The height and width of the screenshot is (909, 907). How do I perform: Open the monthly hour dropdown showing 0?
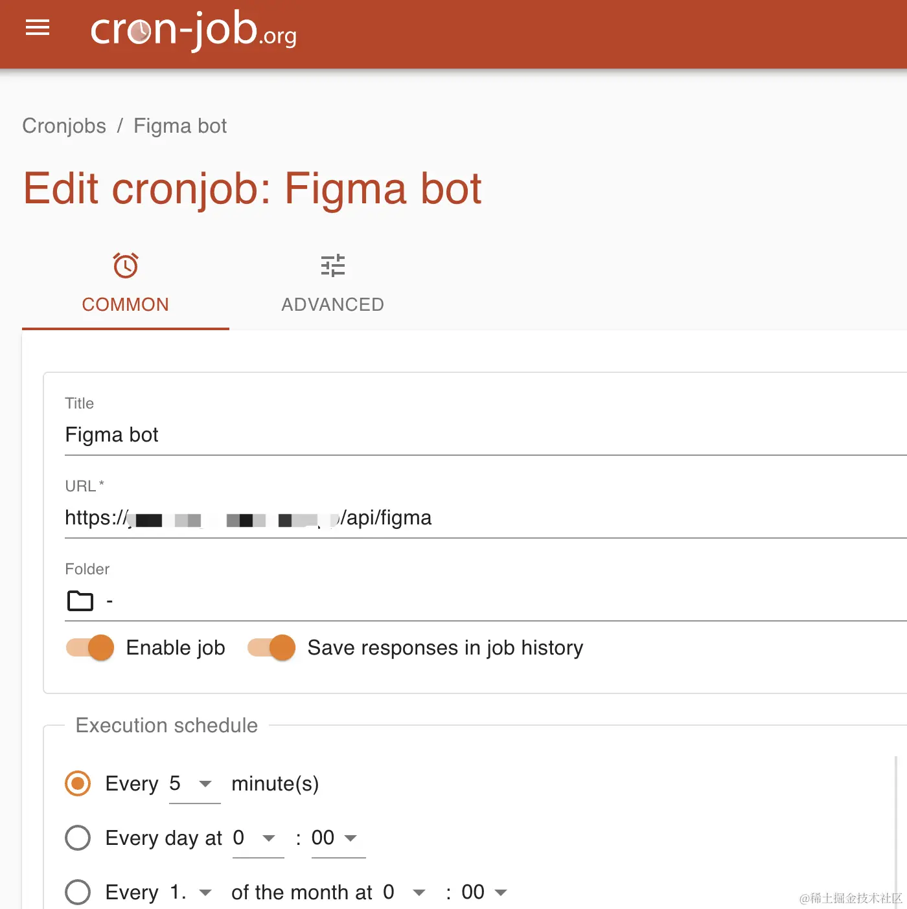408,893
